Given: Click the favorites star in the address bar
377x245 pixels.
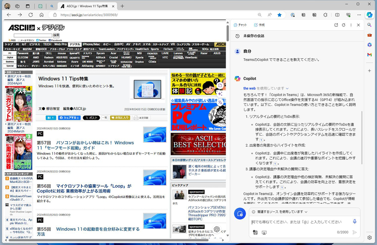Looking at the screenshot, I should (x=279, y=15).
